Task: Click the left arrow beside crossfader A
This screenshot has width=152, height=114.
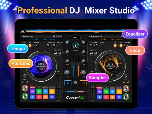Action: point(64,91)
